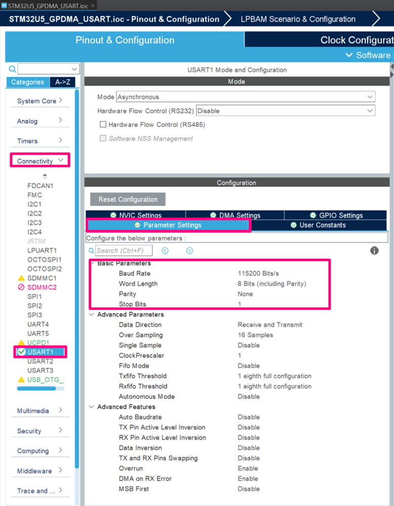394x506 pixels.
Task: Select SPI1 in the Connectivity list
Action: click(34, 296)
